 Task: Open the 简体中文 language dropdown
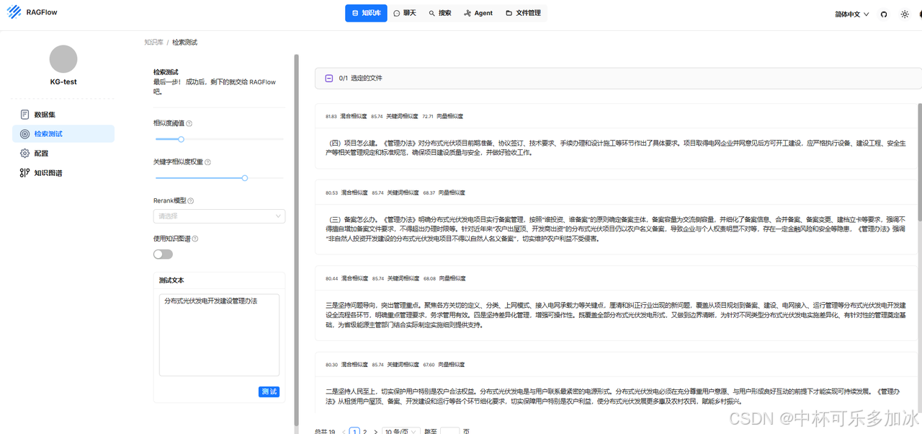click(852, 14)
